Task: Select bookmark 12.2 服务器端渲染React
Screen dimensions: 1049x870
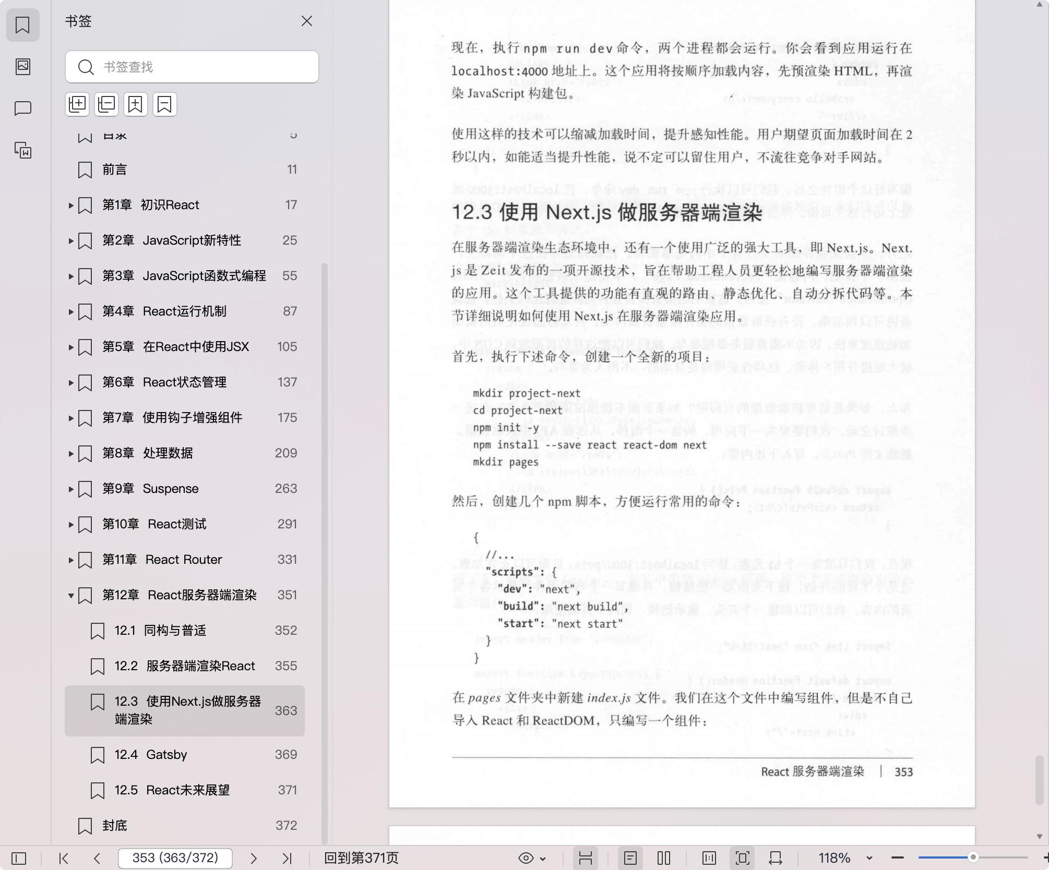Action: (185, 666)
